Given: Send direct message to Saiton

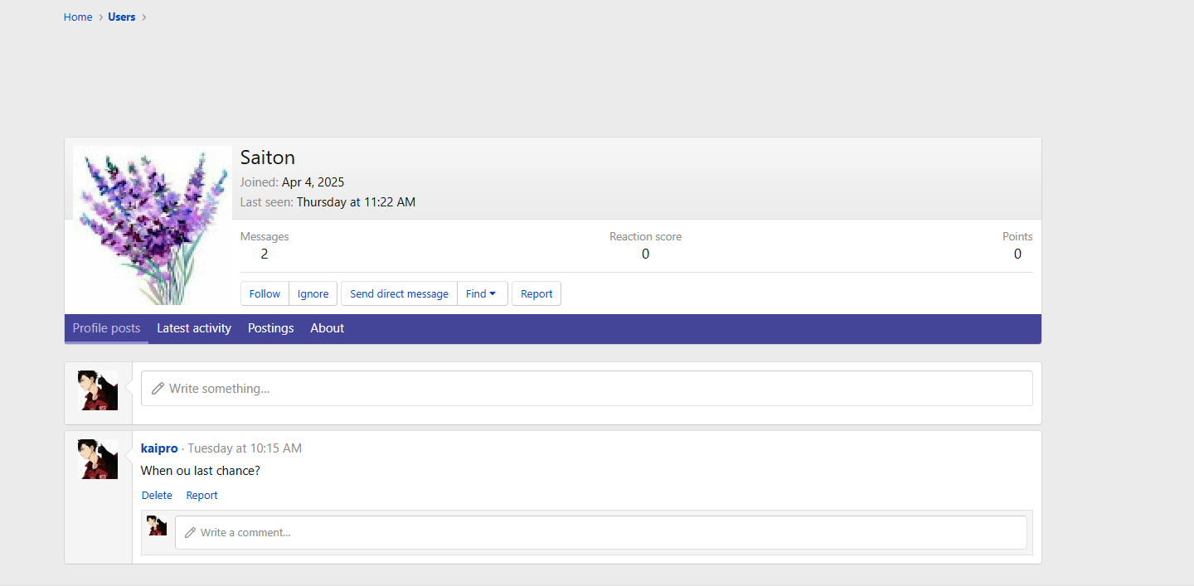Looking at the screenshot, I should click(x=399, y=293).
